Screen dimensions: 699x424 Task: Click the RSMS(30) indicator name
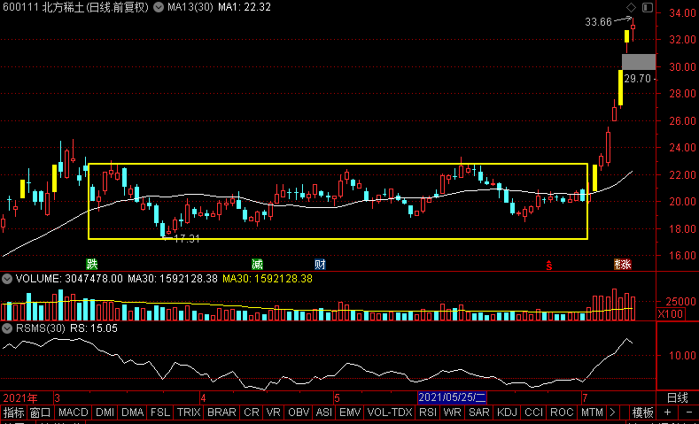(40, 328)
